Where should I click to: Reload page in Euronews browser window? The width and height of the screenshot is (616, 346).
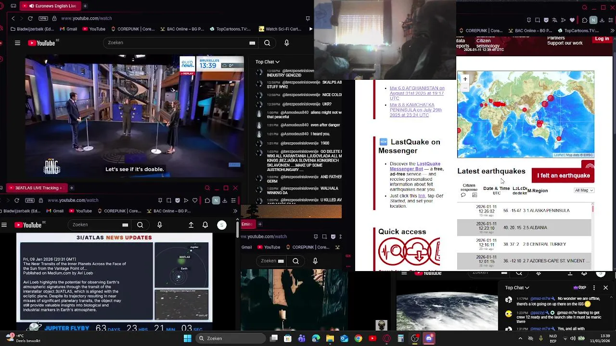coord(30,18)
